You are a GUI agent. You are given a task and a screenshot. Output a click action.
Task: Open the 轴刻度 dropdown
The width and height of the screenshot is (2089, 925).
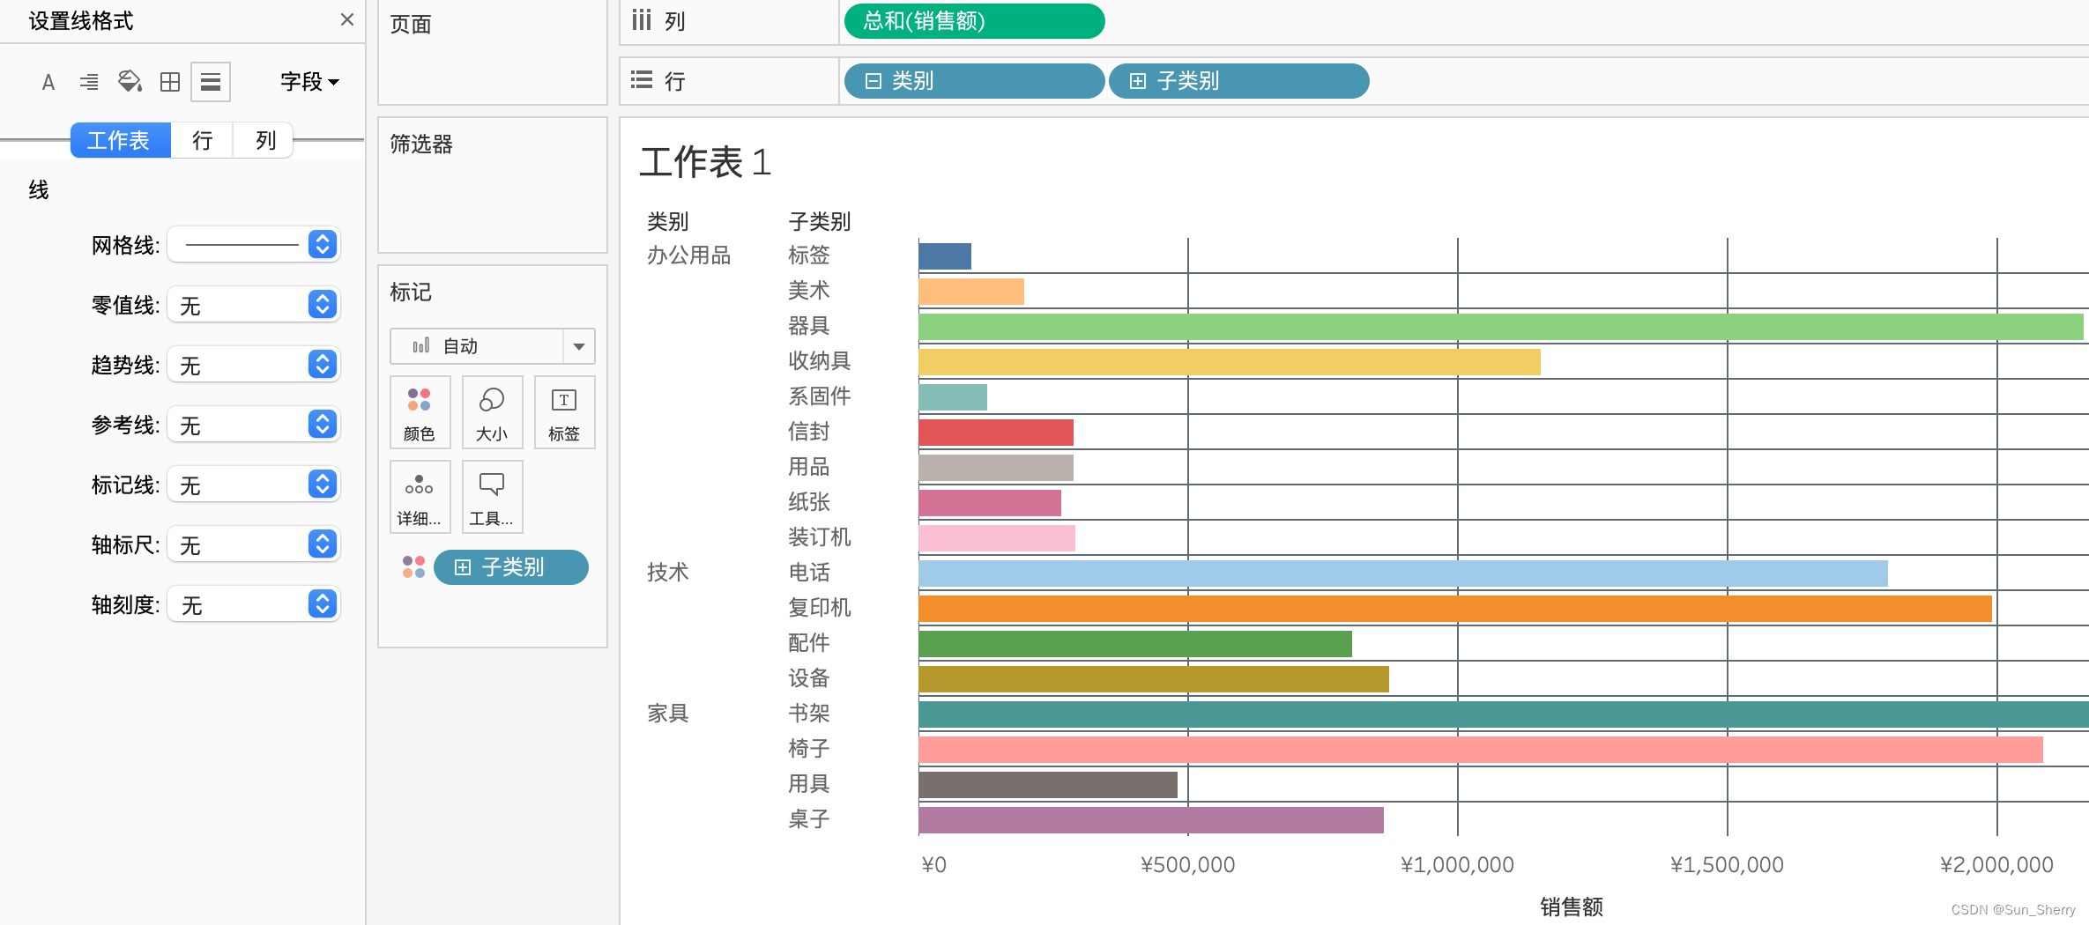click(254, 603)
